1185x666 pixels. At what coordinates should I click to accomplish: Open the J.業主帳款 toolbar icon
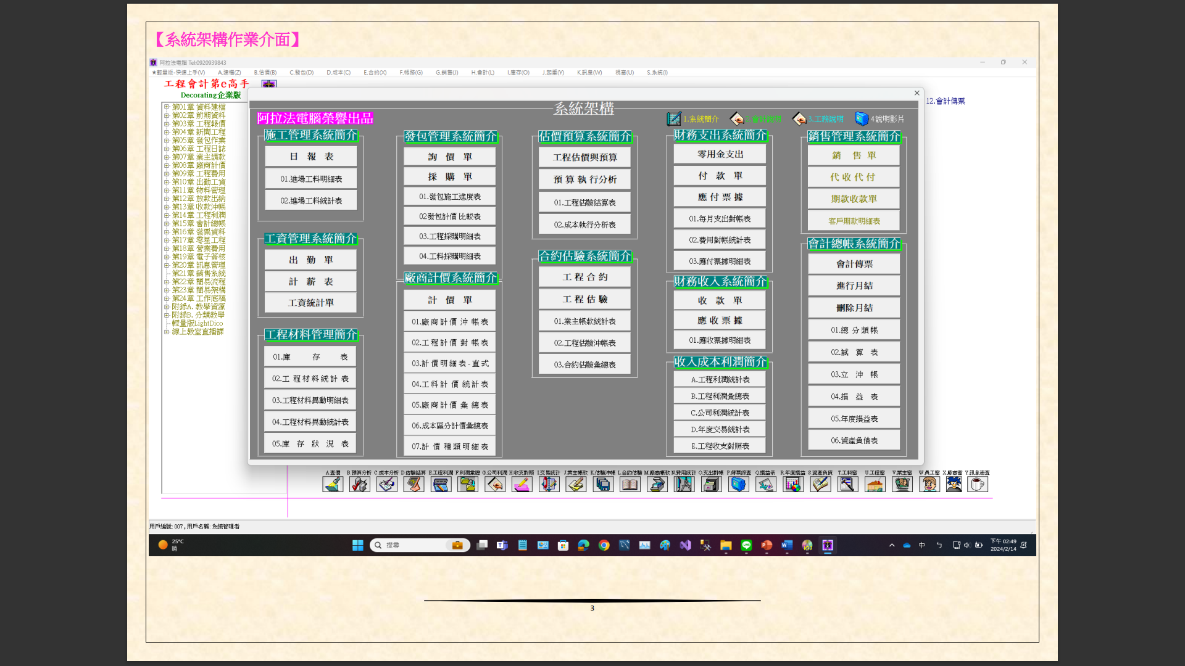[576, 484]
